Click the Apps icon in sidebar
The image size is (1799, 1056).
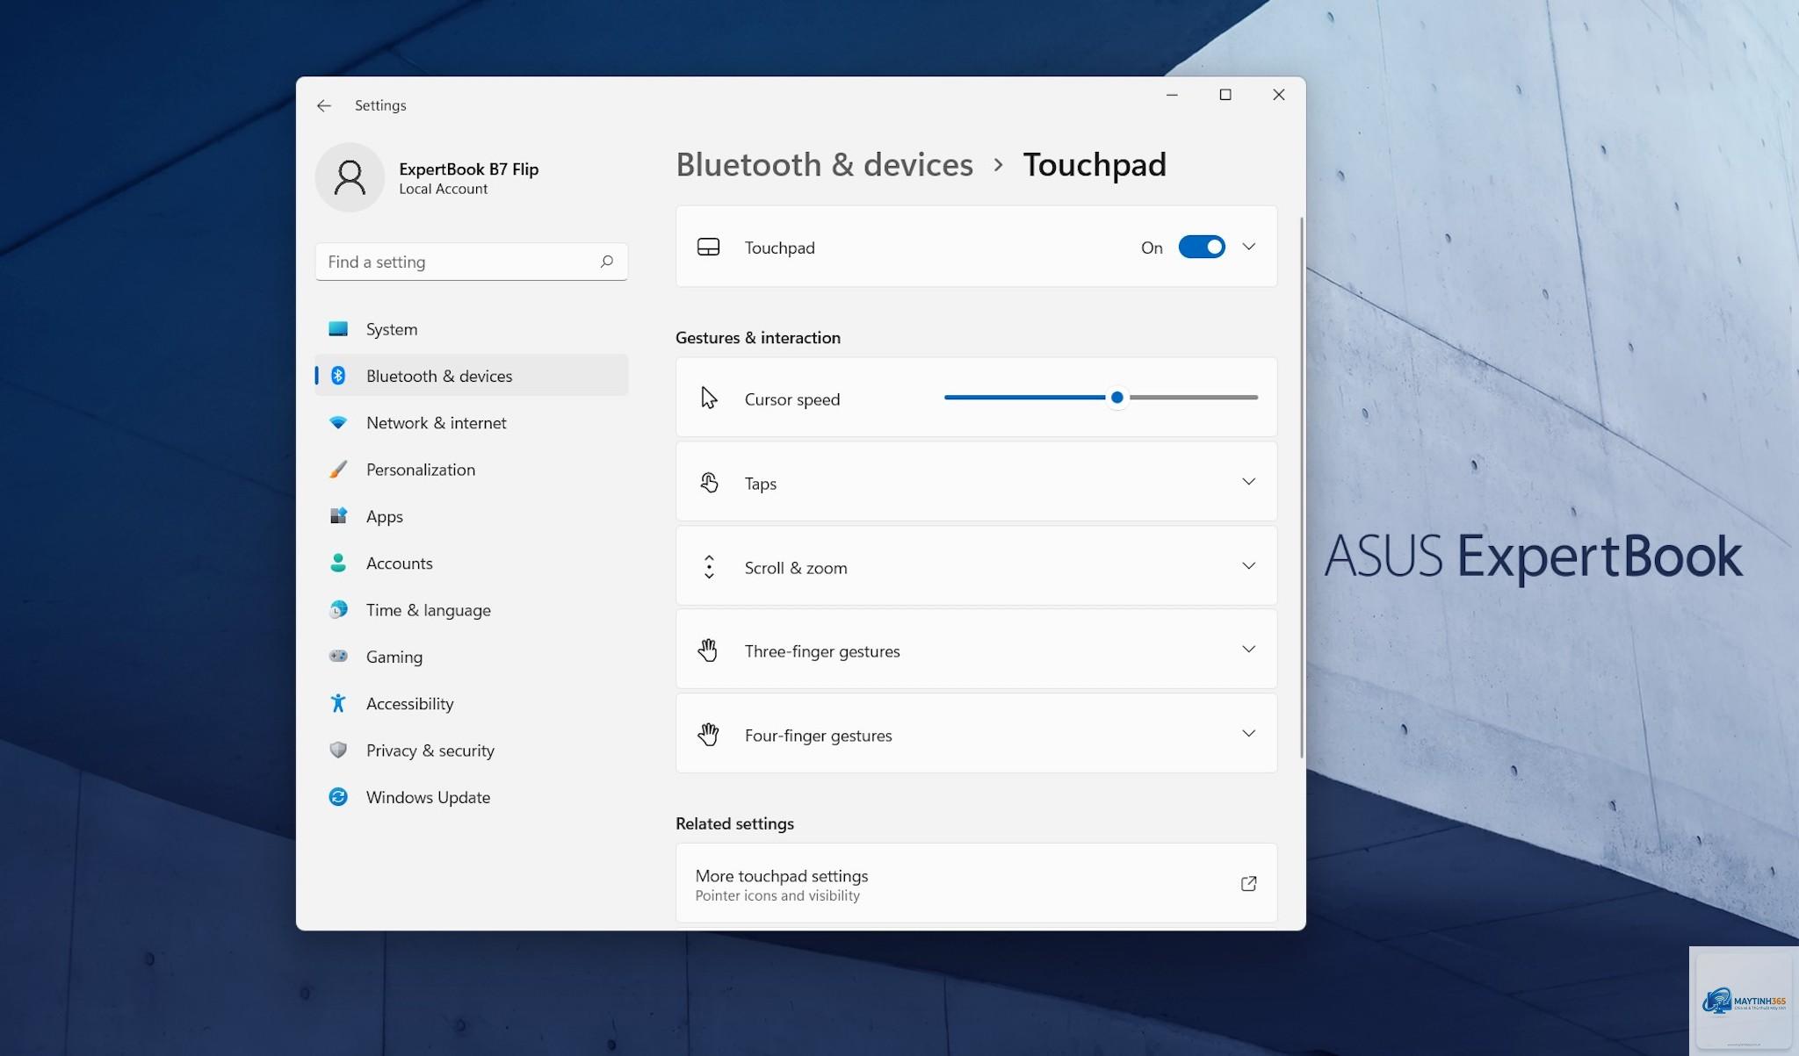pyautogui.click(x=338, y=516)
